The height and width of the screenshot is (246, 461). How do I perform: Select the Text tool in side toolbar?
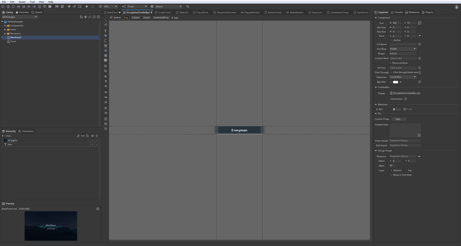(106, 31)
